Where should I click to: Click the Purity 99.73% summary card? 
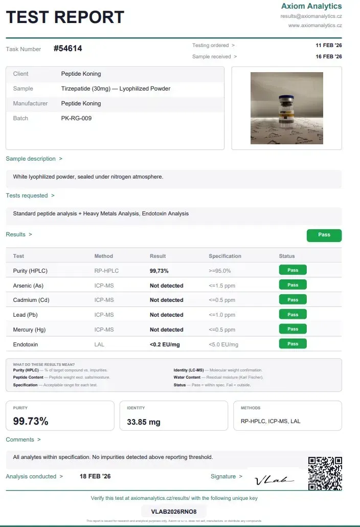(x=60, y=415)
